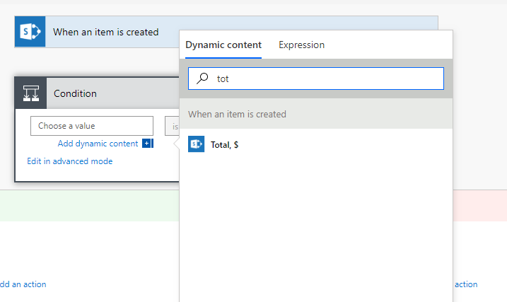Open 'Edit in advanced mode' link
Image resolution: width=507 pixels, height=302 pixels.
click(x=69, y=161)
